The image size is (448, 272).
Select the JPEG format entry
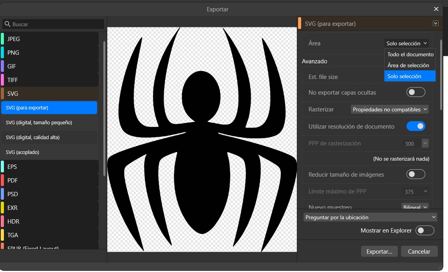[x=14, y=39]
